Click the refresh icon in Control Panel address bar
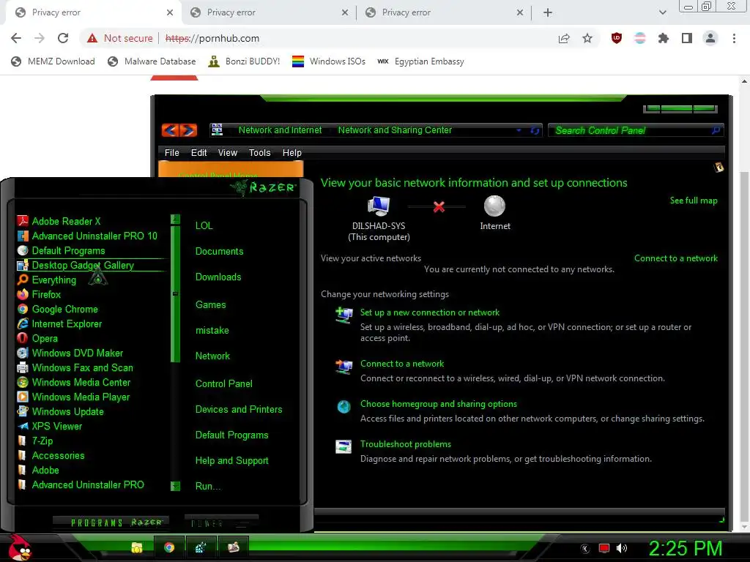Screen dimensions: 750x562 535,130
